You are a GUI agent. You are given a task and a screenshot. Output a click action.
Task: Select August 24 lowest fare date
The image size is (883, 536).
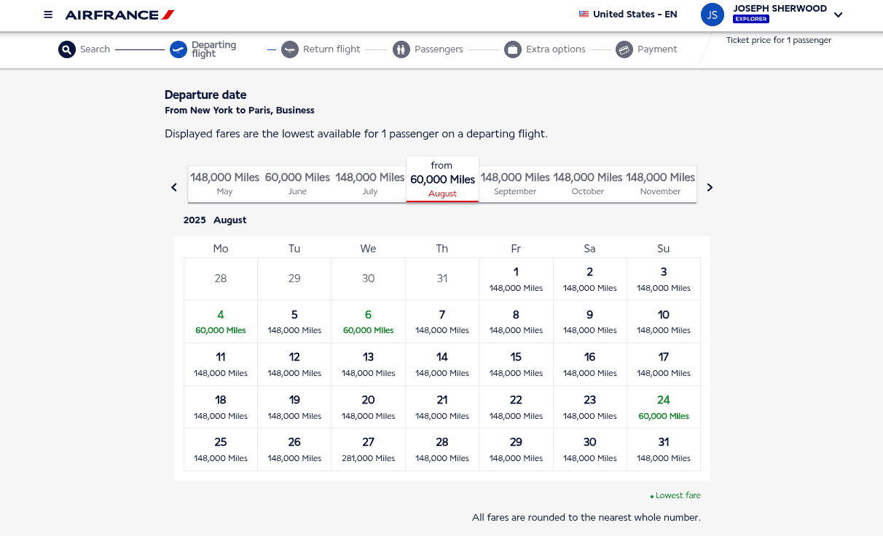(x=663, y=407)
